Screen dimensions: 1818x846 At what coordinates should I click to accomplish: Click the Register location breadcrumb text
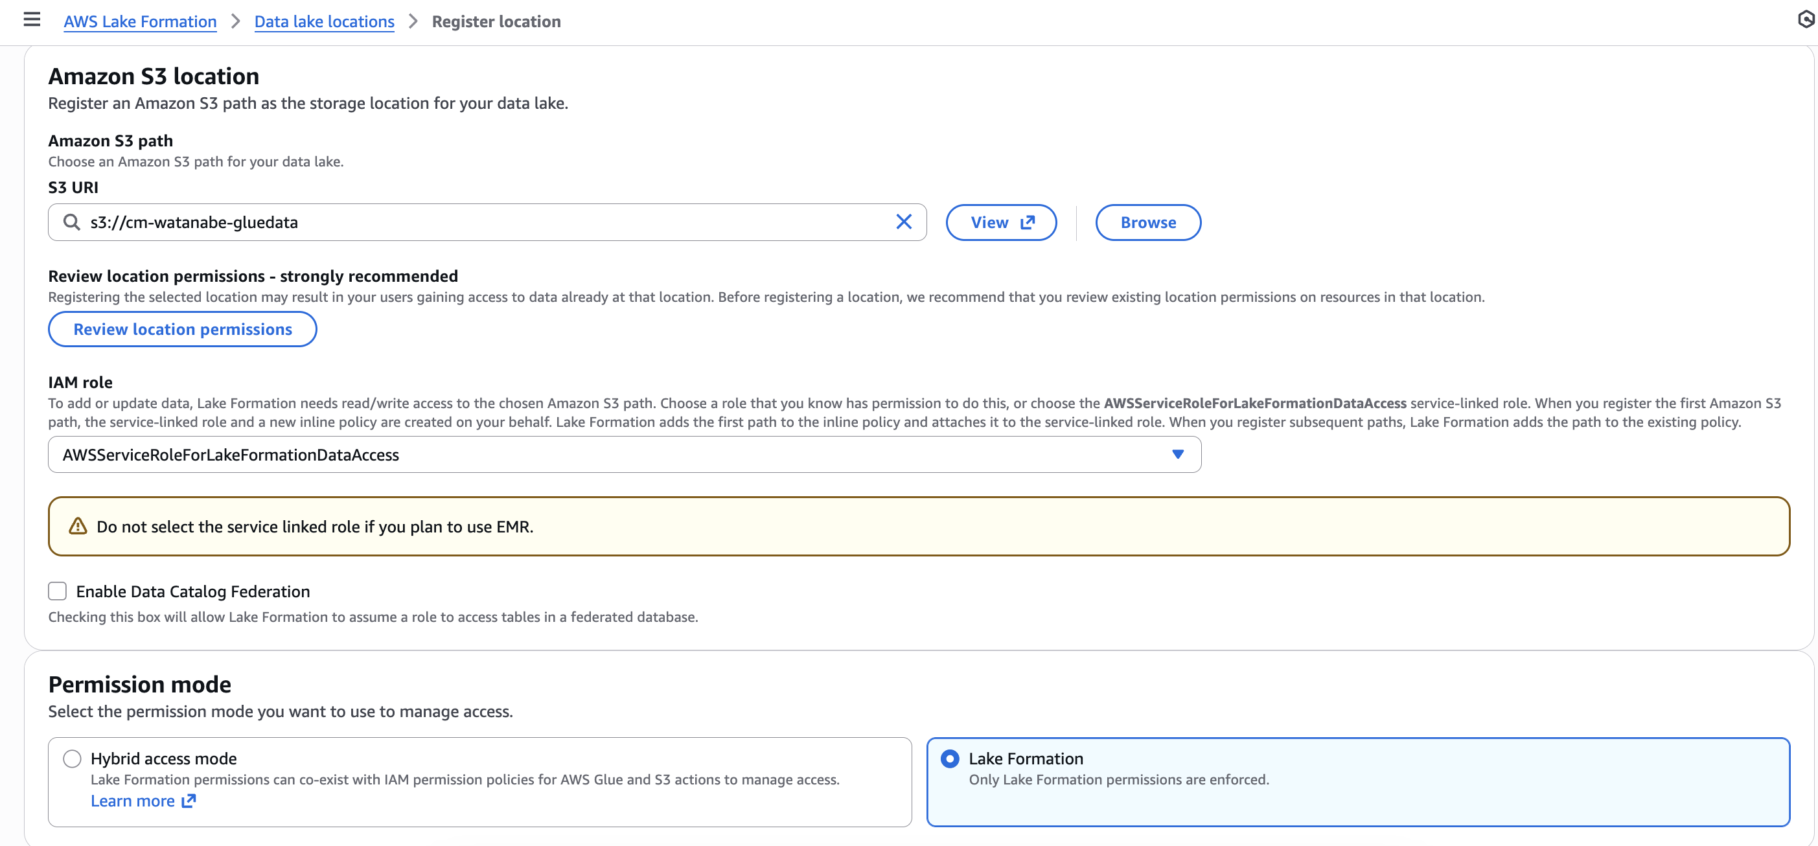pos(496,22)
